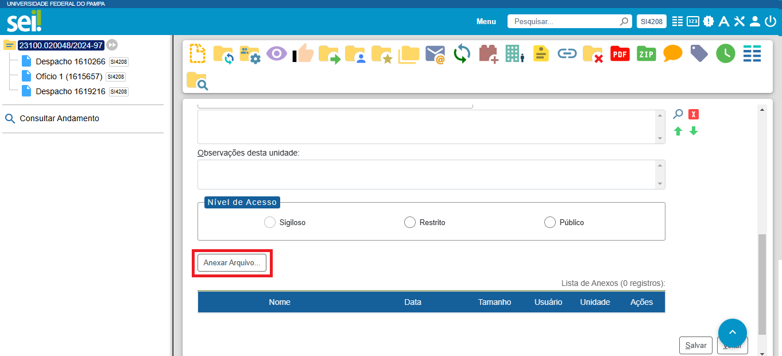Screen dimensions: 782x356
Task: Click Consultar Andamento link
Action: click(59, 118)
